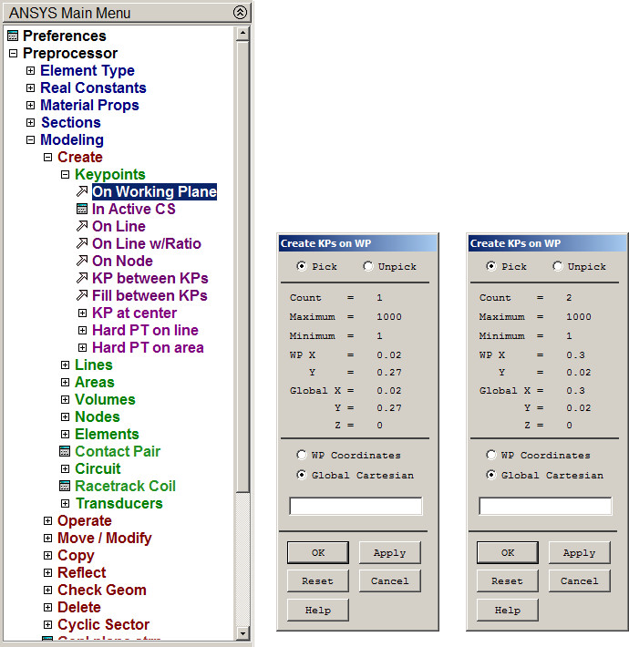The image size is (629, 647).
Task: Select the Unpick radio in the Count 1 dialog
Action: 368,266
